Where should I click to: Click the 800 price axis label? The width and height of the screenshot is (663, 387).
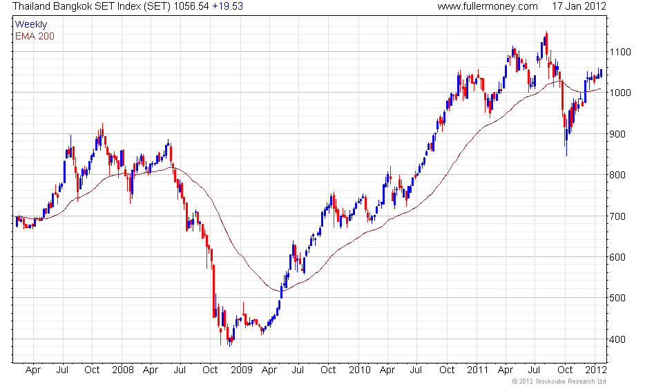[617, 175]
